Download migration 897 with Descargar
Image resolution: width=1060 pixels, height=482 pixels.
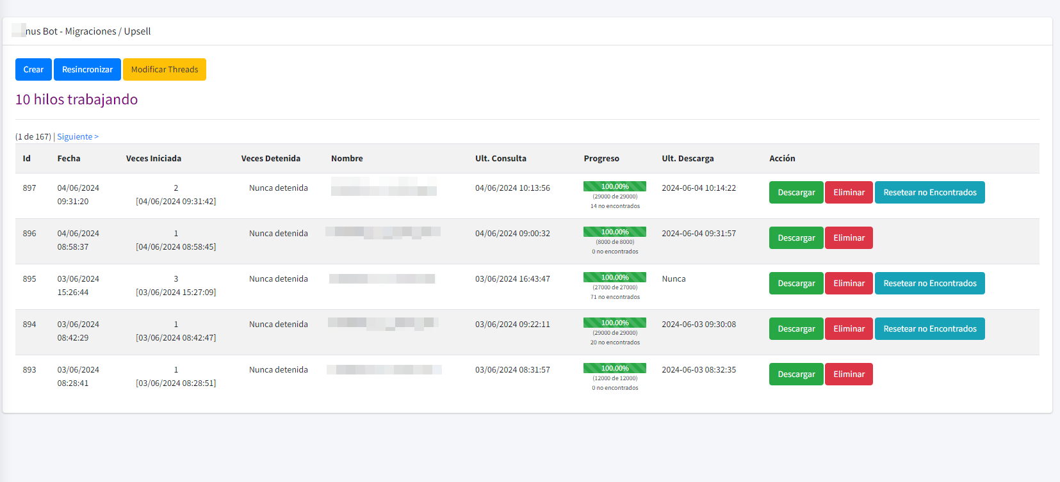click(x=796, y=193)
